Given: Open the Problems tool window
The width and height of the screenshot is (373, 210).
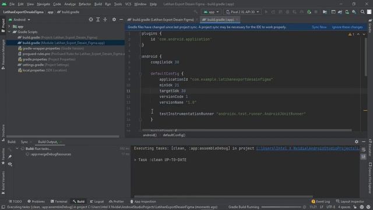Looking at the screenshot, I should (36, 201).
